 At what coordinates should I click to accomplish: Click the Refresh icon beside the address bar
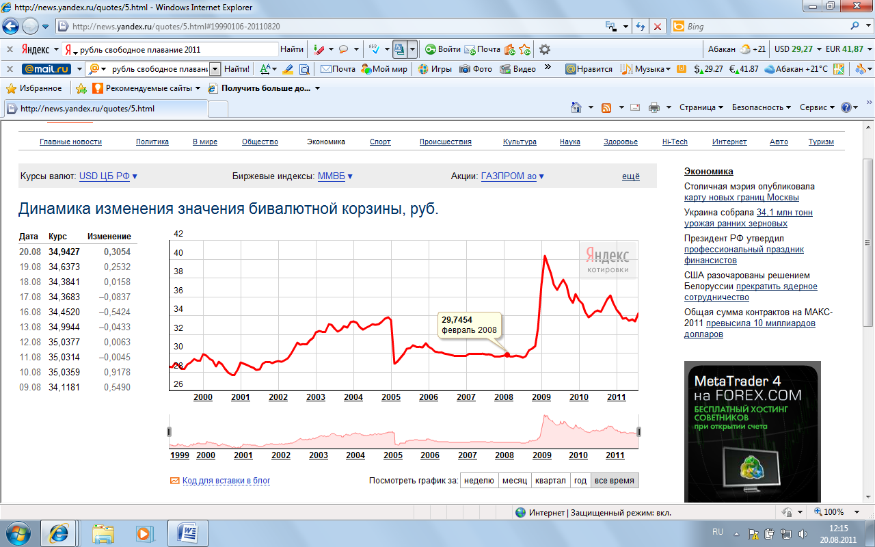pyautogui.click(x=641, y=27)
